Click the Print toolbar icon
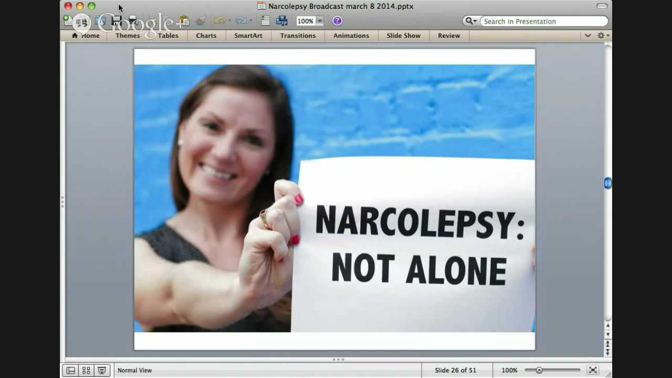672x378 pixels. coord(133,21)
